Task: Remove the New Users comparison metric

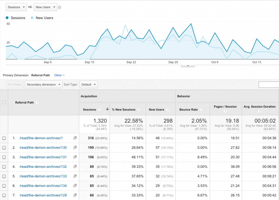Action: click(x=60, y=7)
